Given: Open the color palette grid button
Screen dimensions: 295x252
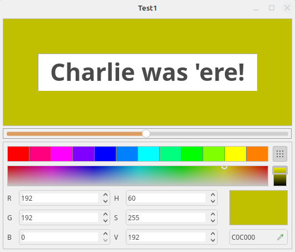Looking at the screenshot, I should (x=280, y=154).
